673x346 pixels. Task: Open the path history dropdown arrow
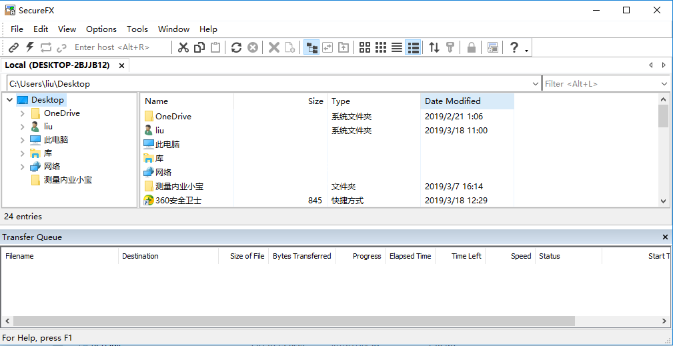click(x=536, y=83)
